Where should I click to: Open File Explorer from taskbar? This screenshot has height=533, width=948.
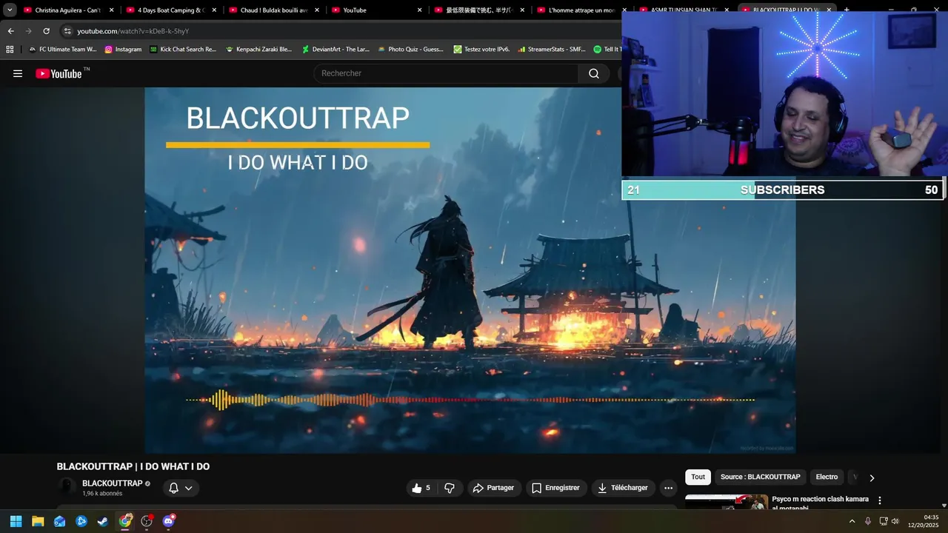tap(38, 521)
